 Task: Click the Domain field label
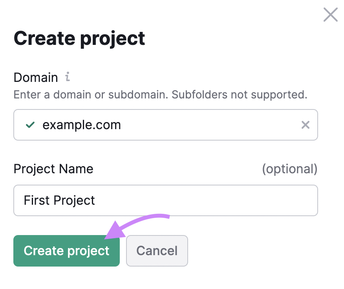click(36, 77)
